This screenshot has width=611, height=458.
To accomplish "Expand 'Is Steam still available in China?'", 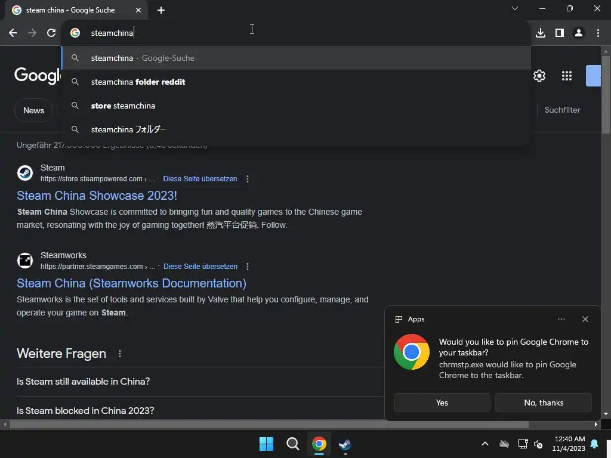I will point(200,382).
